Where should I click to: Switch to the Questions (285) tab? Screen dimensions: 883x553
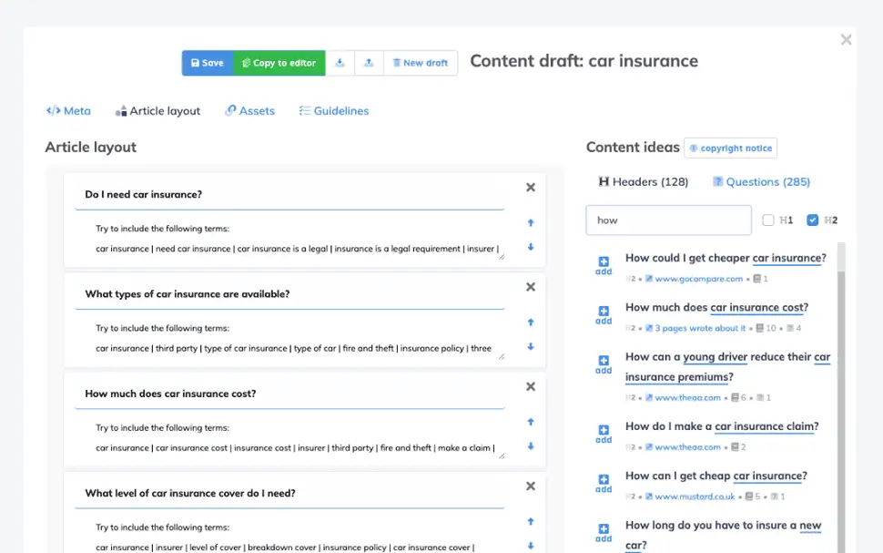761,181
